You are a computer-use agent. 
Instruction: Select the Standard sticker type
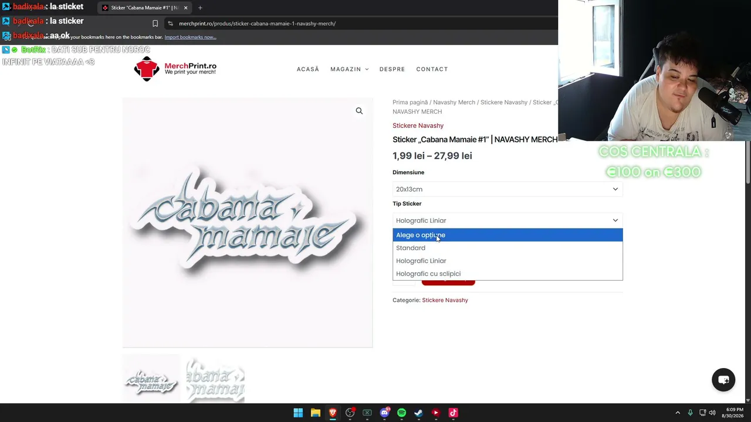click(508, 248)
